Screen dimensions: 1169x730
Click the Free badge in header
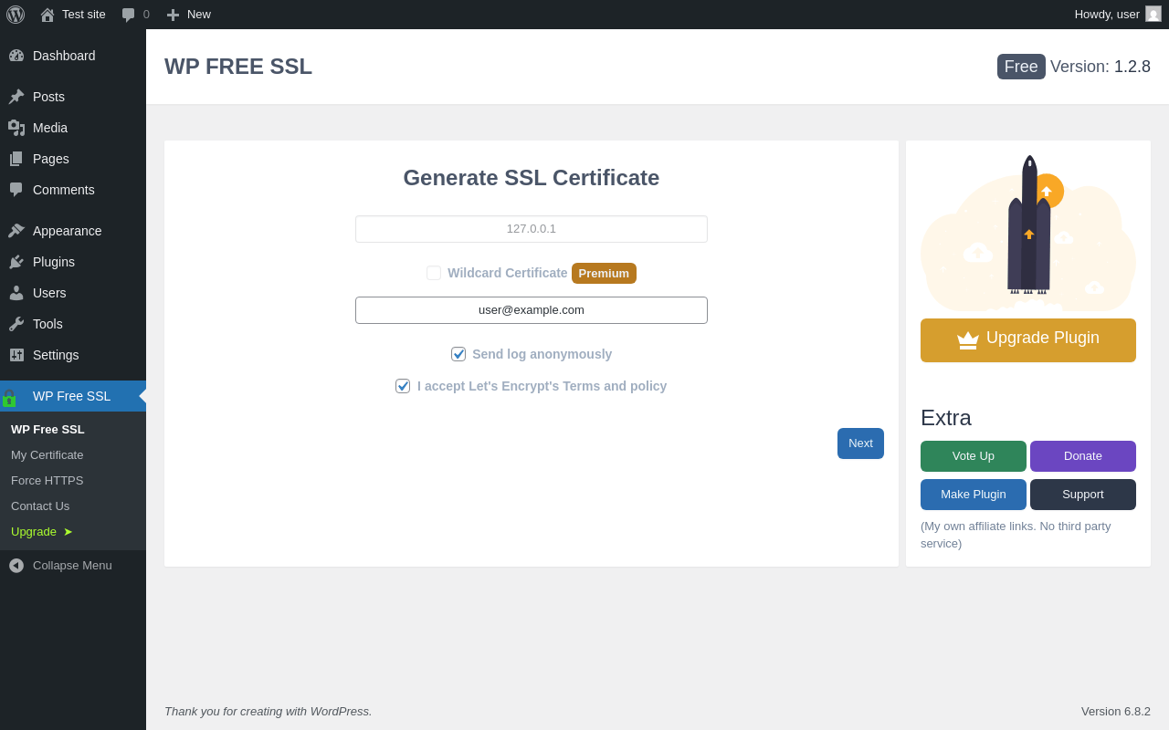point(1021,67)
